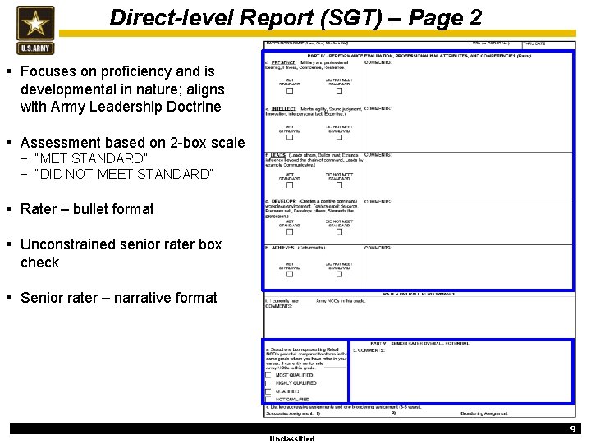
Task: Select bullet 'Focuses on proficiency and is developmental'
Action: (x=122, y=89)
